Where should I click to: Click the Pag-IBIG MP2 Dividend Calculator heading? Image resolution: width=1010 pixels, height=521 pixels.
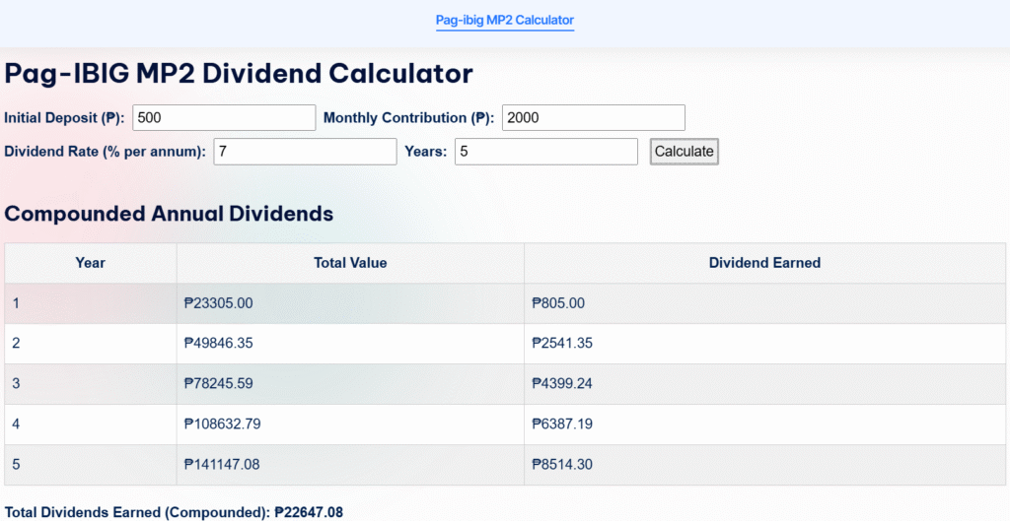click(x=239, y=74)
